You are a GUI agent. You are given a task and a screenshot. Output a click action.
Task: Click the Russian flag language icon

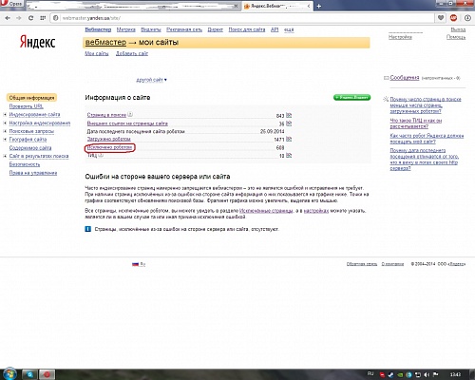pyautogui.click(x=135, y=264)
